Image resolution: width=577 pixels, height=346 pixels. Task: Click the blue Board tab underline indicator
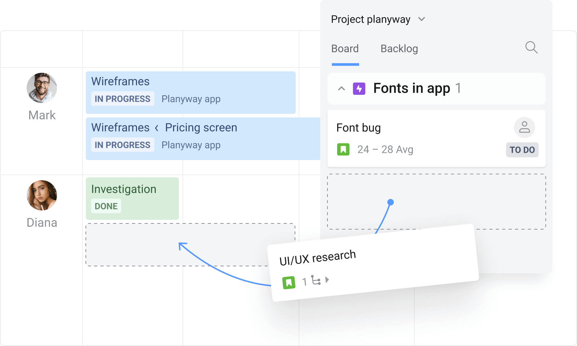[345, 63]
